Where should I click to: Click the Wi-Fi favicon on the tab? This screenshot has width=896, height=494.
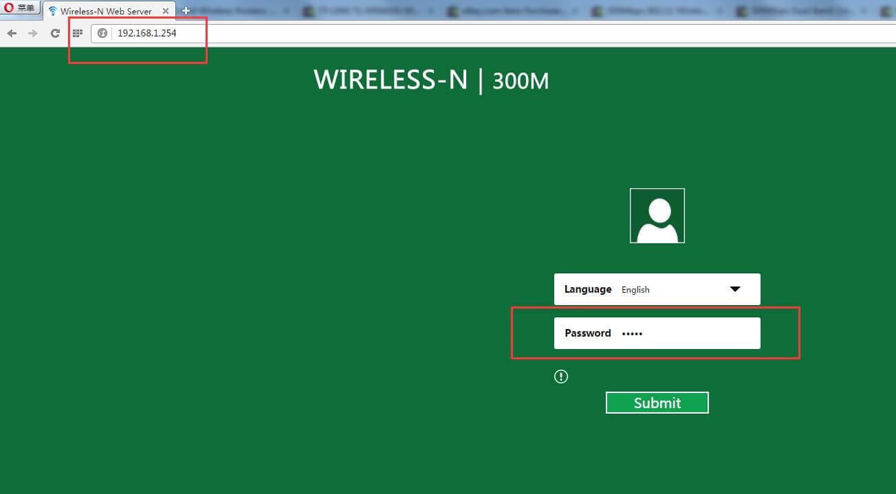pos(53,12)
